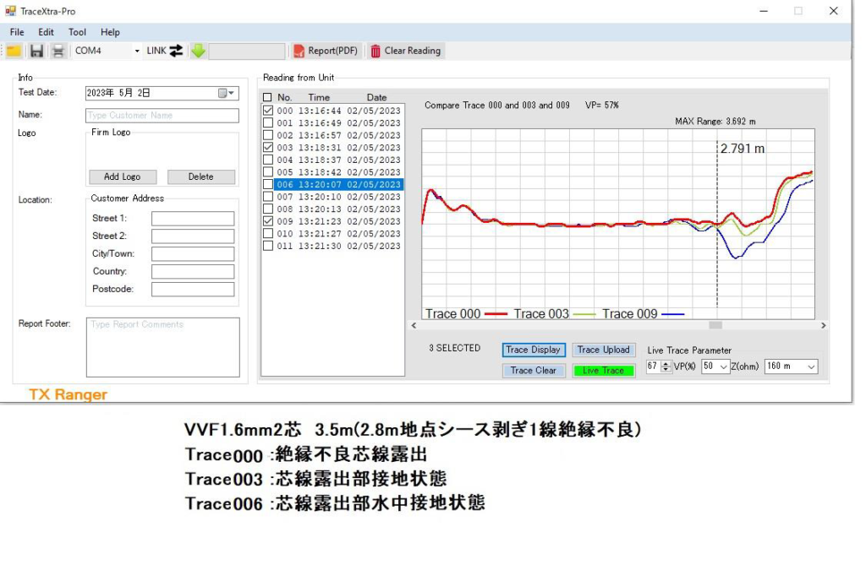866x581 pixels.
Task: Open the File menu
Action: click(x=17, y=32)
